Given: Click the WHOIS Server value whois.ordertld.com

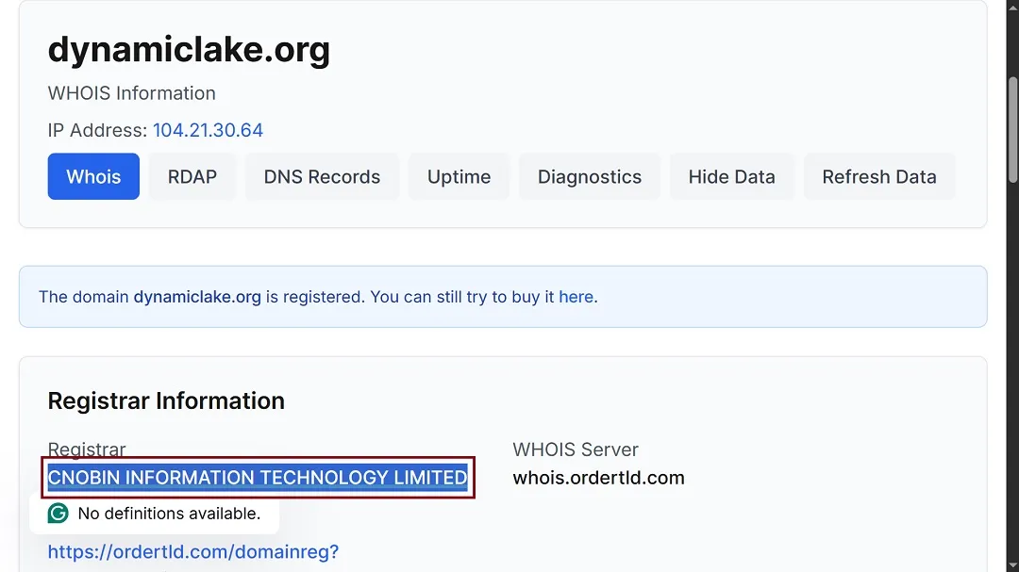Looking at the screenshot, I should click(598, 478).
